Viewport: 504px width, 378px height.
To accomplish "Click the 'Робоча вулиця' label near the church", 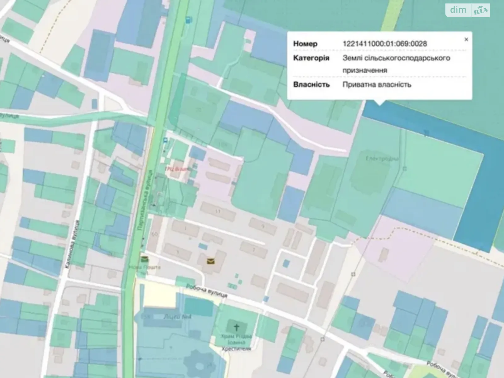I will [x=207, y=291].
